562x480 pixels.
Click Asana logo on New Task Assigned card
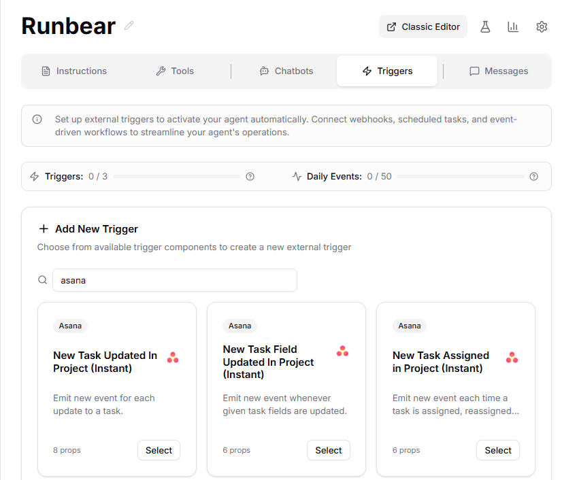pos(512,358)
